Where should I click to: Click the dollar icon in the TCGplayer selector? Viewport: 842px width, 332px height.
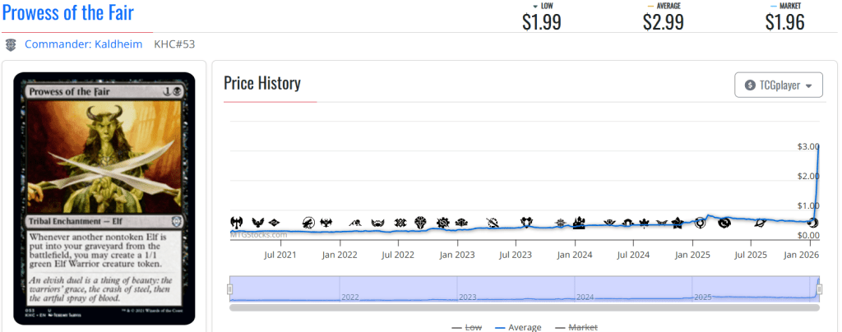coord(750,85)
